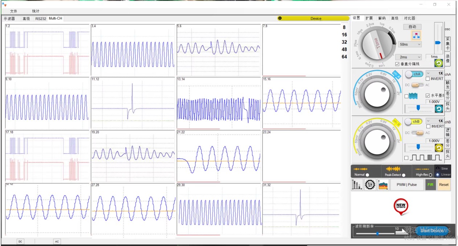Check the INVERT box for chA

(x=428, y=79)
